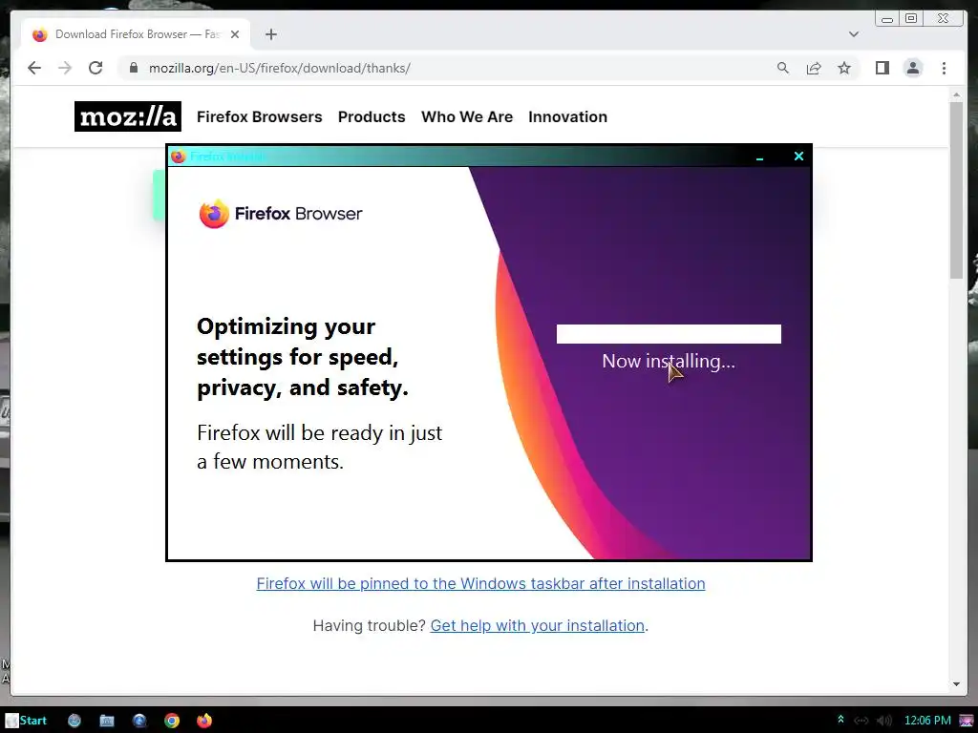Click the Mozilla logo

click(x=128, y=116)
